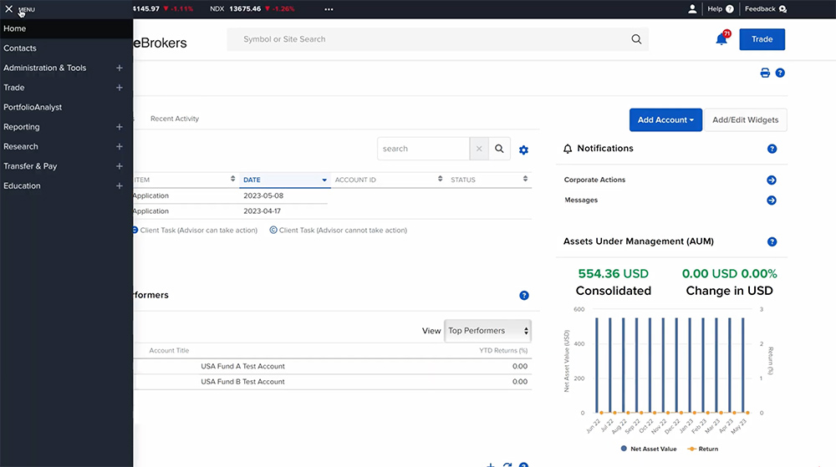
Task: Click the user profile icon
Action: (692, 9)
